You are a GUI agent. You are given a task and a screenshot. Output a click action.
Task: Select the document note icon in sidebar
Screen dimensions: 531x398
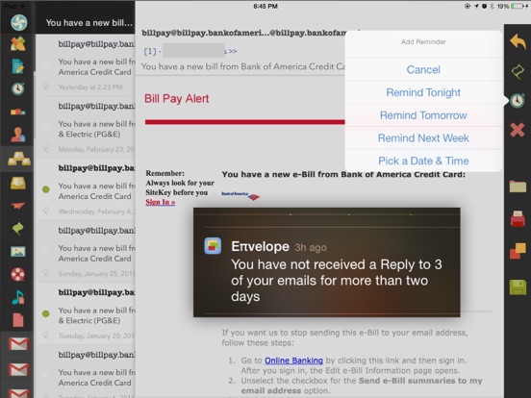17,66
